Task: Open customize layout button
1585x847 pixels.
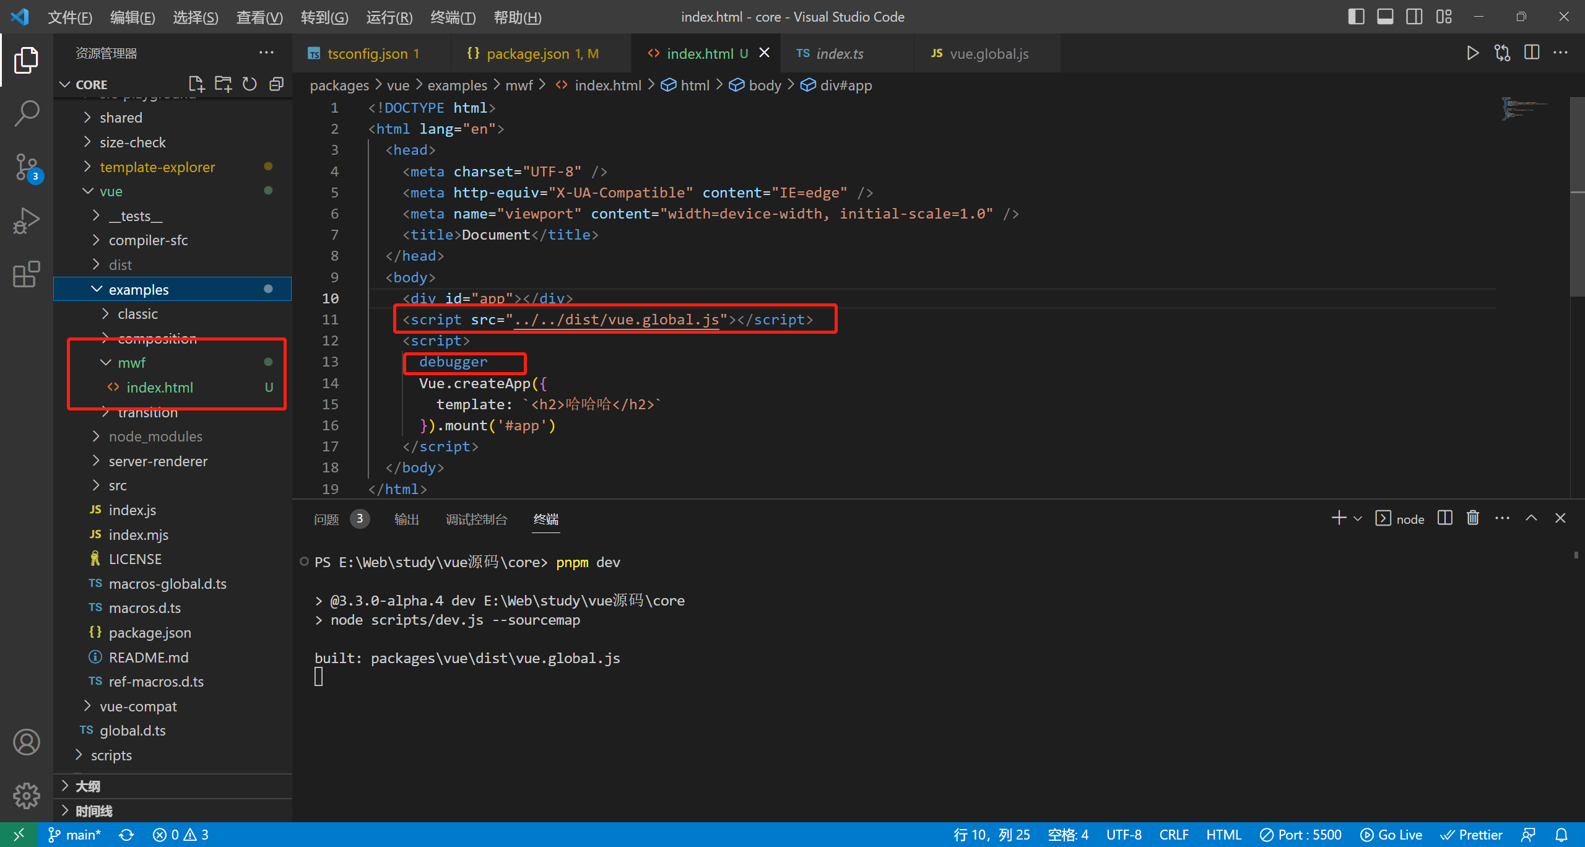Action: click(x=1444, y=17)
